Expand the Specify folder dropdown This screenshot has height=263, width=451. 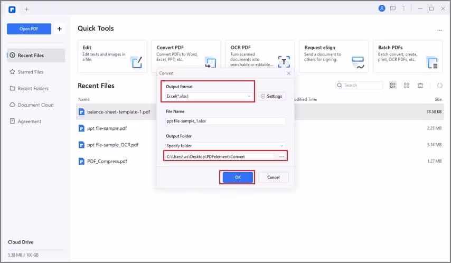point(225,145)
